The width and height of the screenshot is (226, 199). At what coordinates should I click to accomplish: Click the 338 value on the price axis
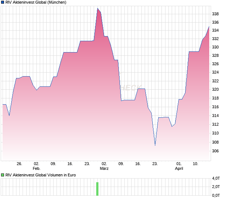(x=215, y=14)
